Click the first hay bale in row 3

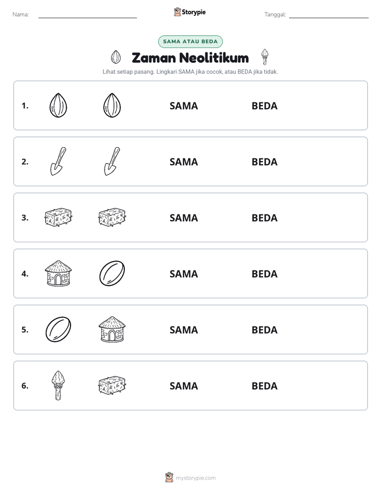[58, 217]
